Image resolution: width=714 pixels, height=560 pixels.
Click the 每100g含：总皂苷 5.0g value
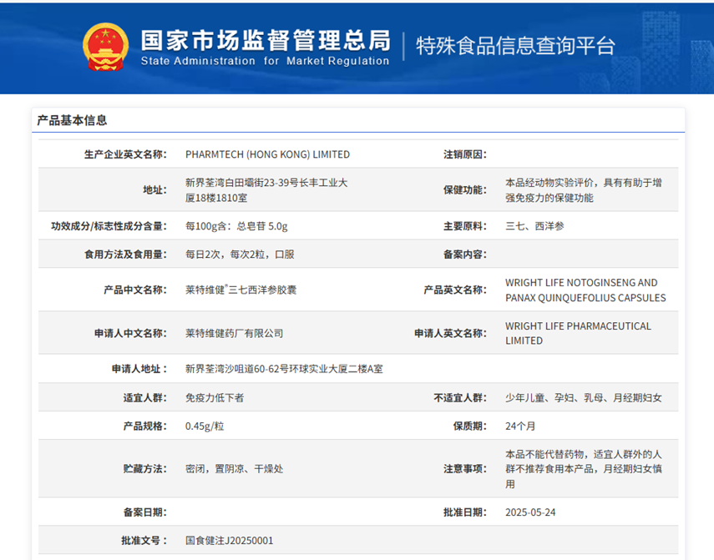click(236, 226)
